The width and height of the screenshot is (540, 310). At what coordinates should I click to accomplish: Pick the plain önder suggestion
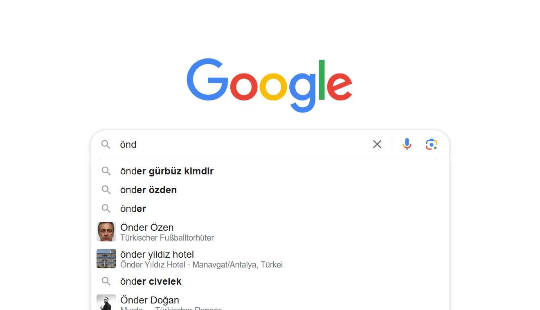click(270, 209)
